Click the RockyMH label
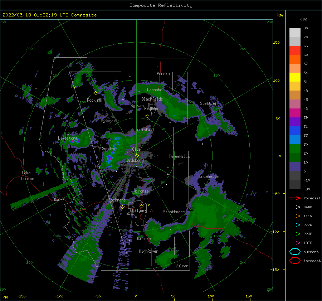Viewport: 322px width, 301px height. point(94,100)
